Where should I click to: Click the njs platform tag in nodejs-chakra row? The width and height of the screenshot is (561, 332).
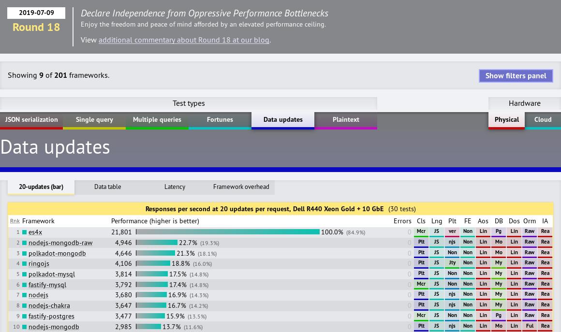(x=452, y=305)
